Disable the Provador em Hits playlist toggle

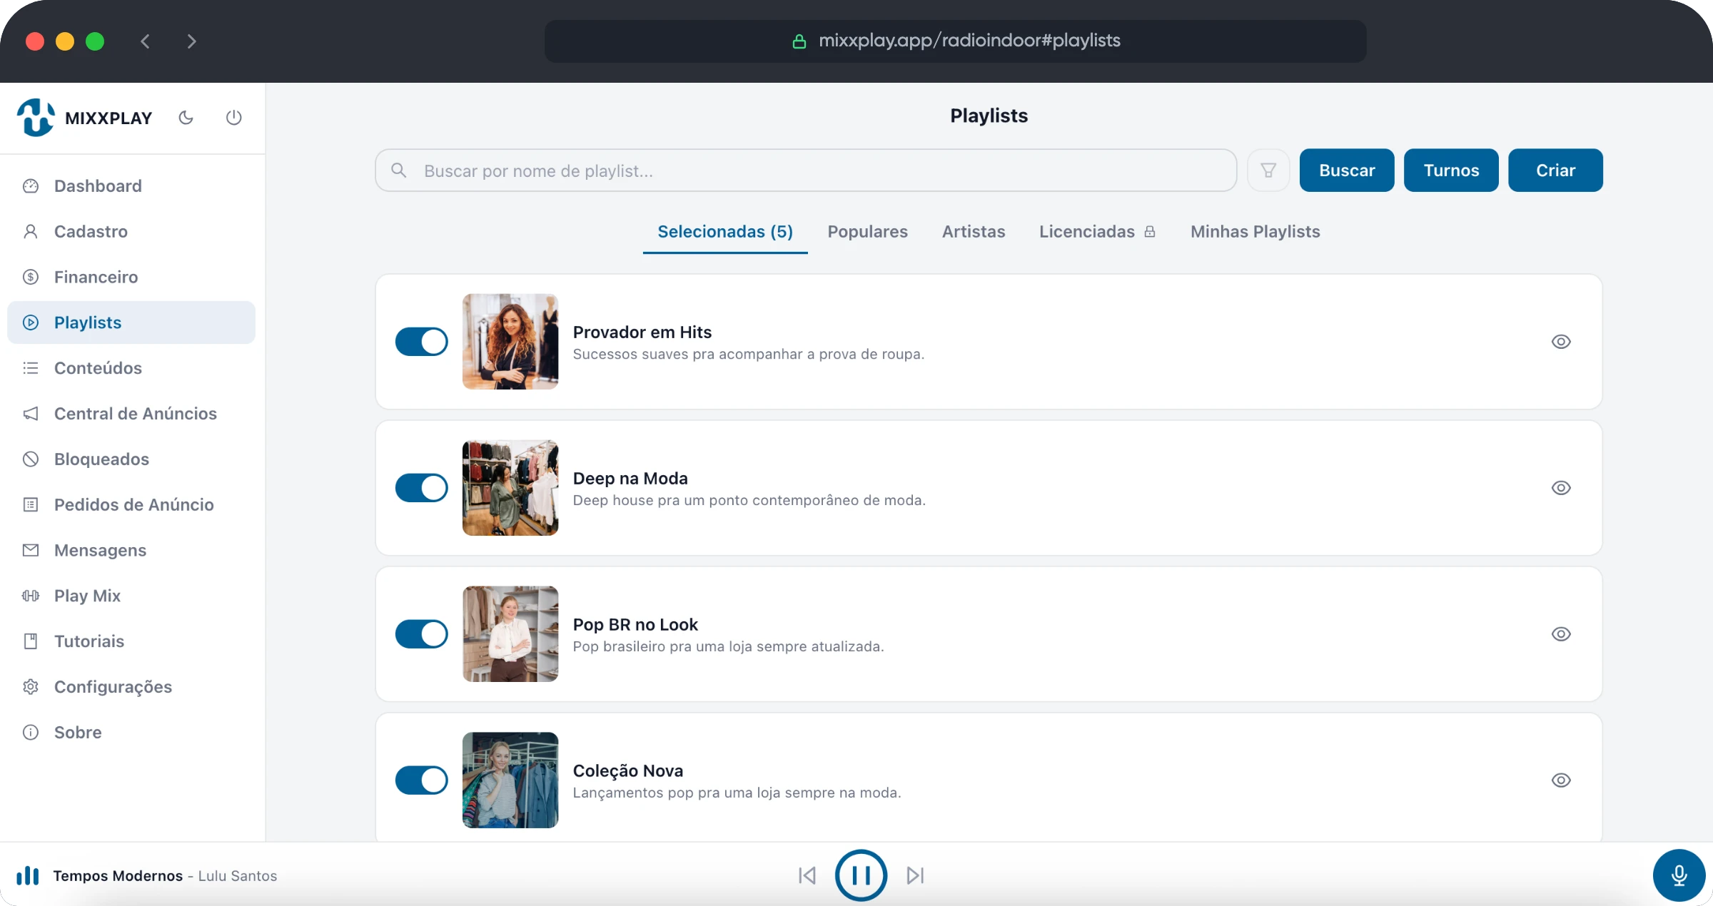pyautogui.click(x=422, y=342)
